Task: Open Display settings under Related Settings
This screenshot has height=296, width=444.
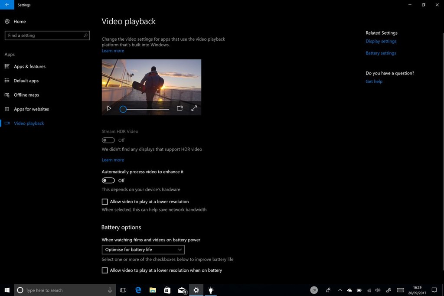Action: click(x=381, y=41)
